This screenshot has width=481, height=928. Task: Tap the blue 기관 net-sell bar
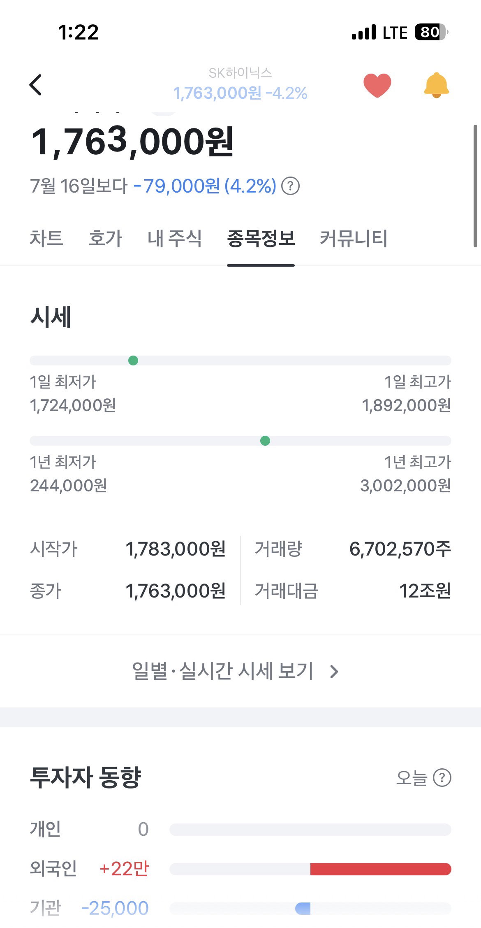point(303,908)
